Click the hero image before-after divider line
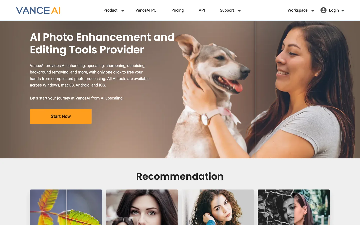 click(x=255, y=89)
